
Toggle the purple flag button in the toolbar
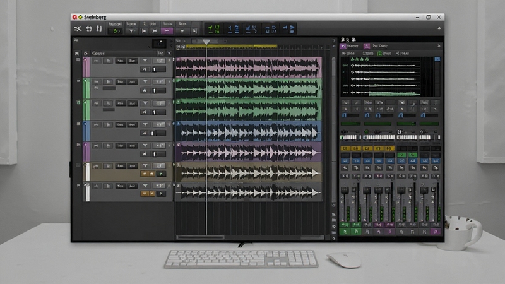(167, 31)
